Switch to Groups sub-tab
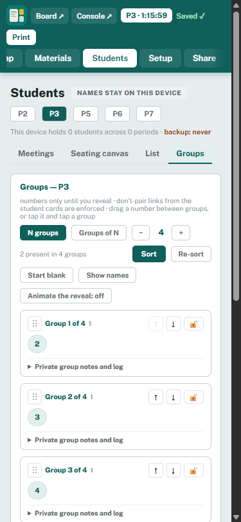This screenshot has width=241, height=522. pyautogui.click(x=190, y=154)
